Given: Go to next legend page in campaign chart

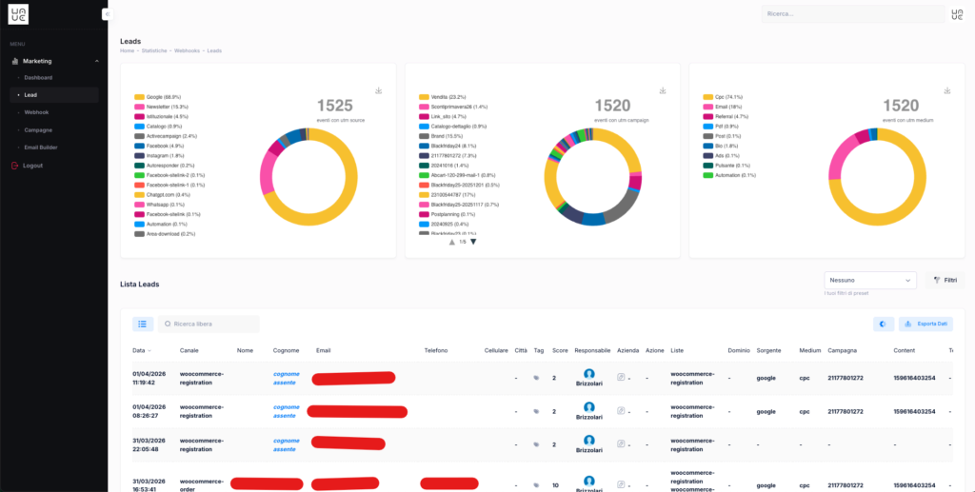Looking at the screenshot, I should point(473,242).
